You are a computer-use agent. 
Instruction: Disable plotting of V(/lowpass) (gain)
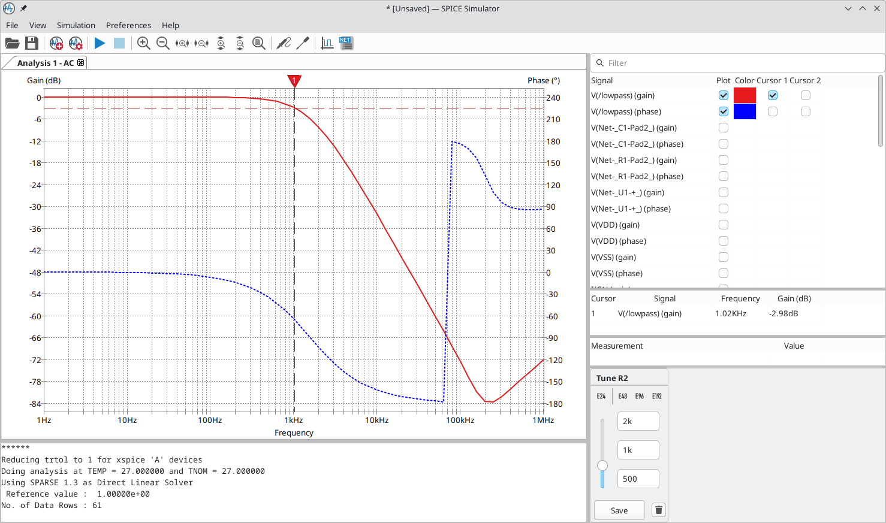[724, 95]
